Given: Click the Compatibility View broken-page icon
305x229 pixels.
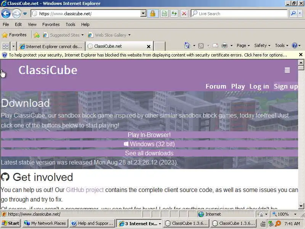Looking at the screenshot, I should pyautogui.click(x=164, y=14).
